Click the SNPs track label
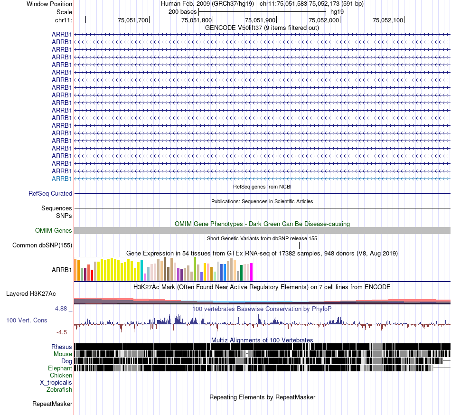The image size is (451, 415). coord(64,216)
